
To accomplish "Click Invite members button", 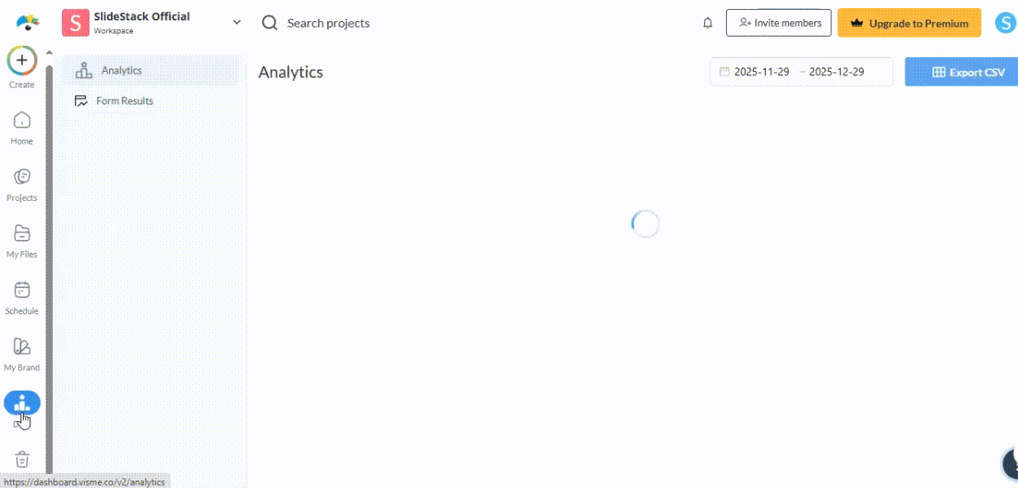I will coord(779,23).
